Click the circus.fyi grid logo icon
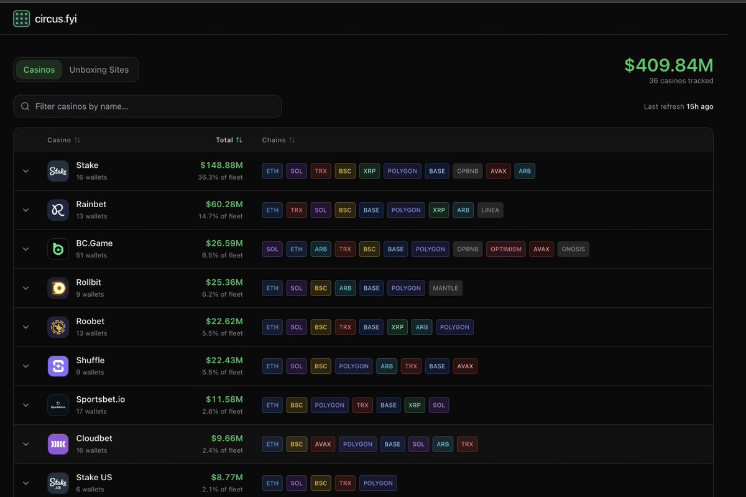The height and width of the screenshot is (497, 746). pos(21,19)
